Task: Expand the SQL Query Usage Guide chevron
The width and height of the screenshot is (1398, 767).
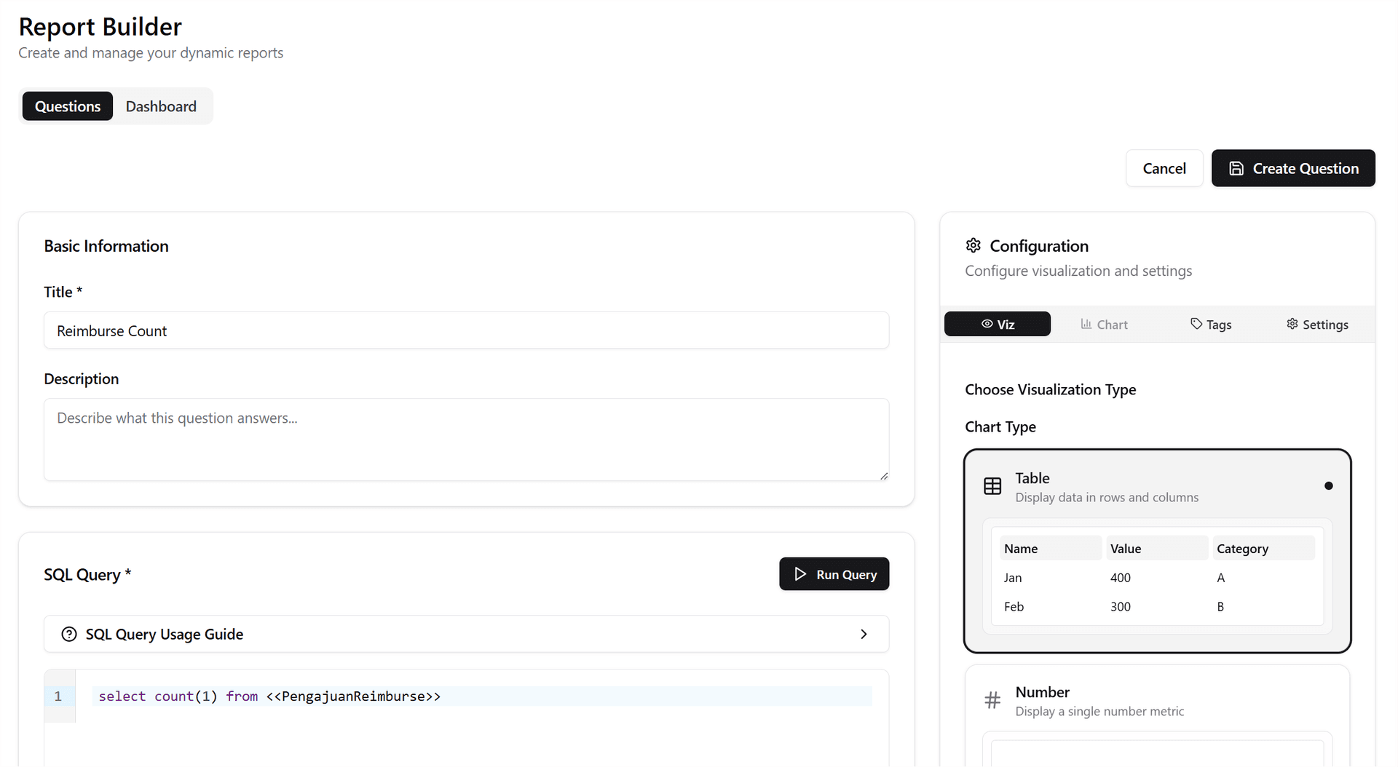Action: point(864,634)
